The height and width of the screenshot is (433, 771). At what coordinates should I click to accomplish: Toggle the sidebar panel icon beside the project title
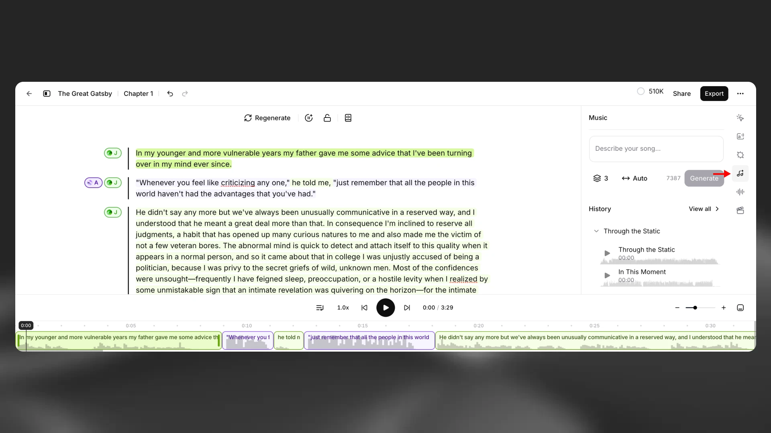point(47,93)
